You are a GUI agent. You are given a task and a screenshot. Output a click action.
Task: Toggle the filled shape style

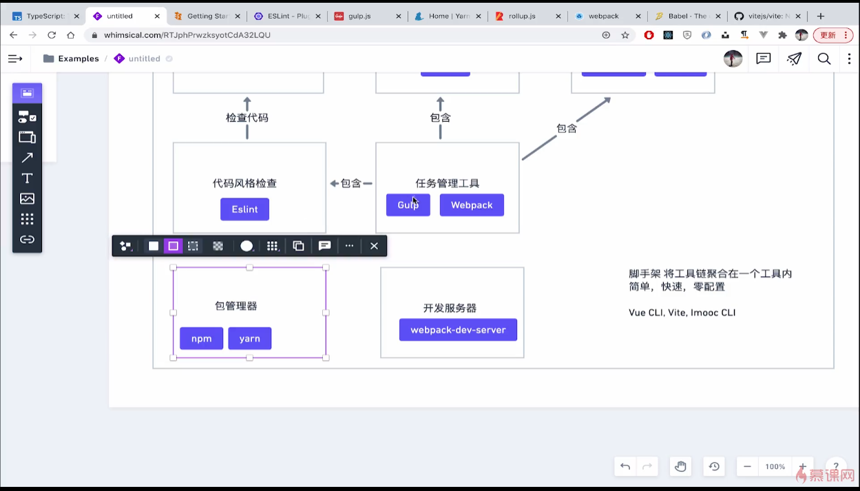(152, 246)
